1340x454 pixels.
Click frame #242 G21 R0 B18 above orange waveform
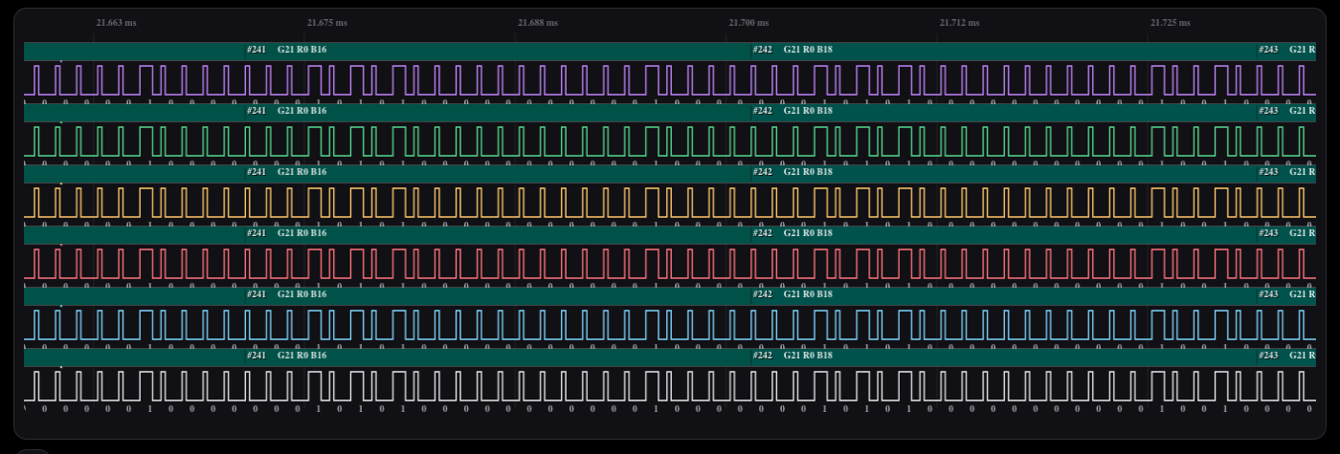(1004, 172)
